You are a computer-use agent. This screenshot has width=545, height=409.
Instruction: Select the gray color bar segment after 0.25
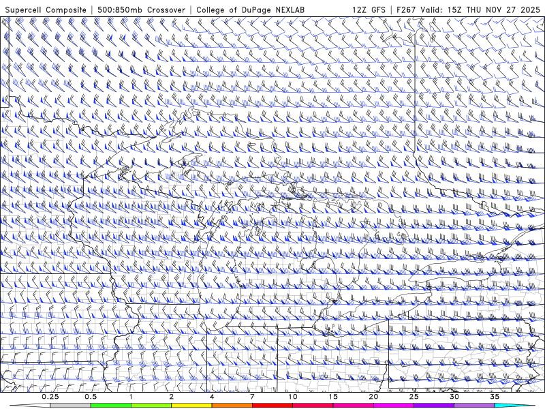coord(70,406)
